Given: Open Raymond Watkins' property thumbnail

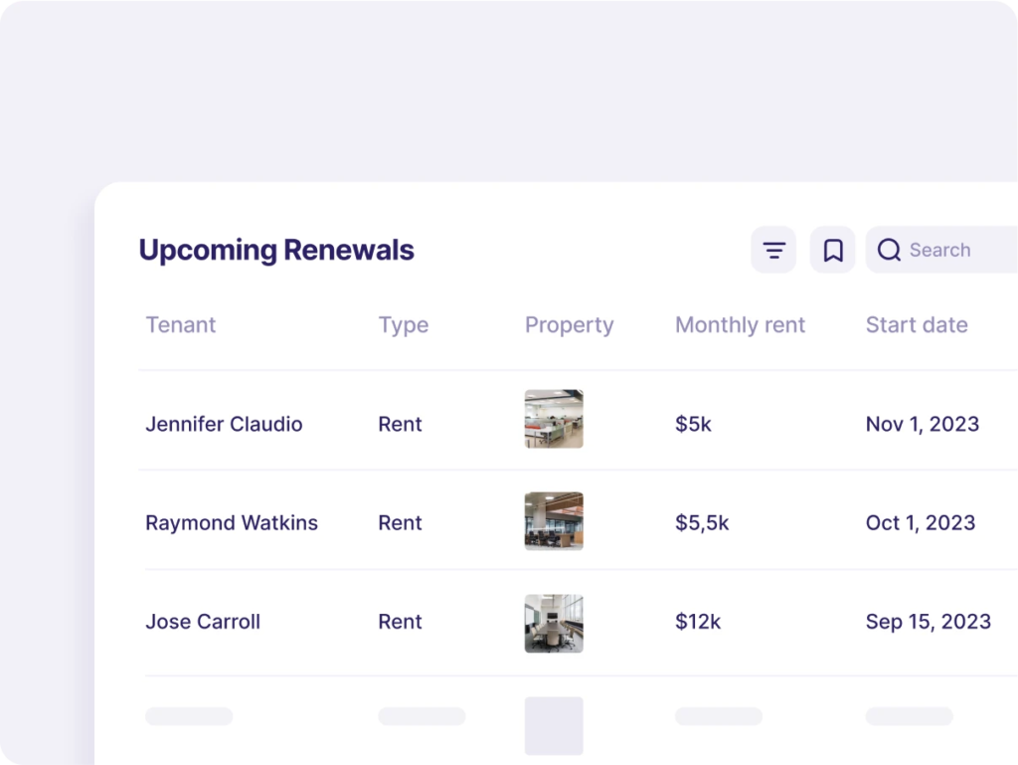Looking at the screenshot, I should tap(554, 521).
